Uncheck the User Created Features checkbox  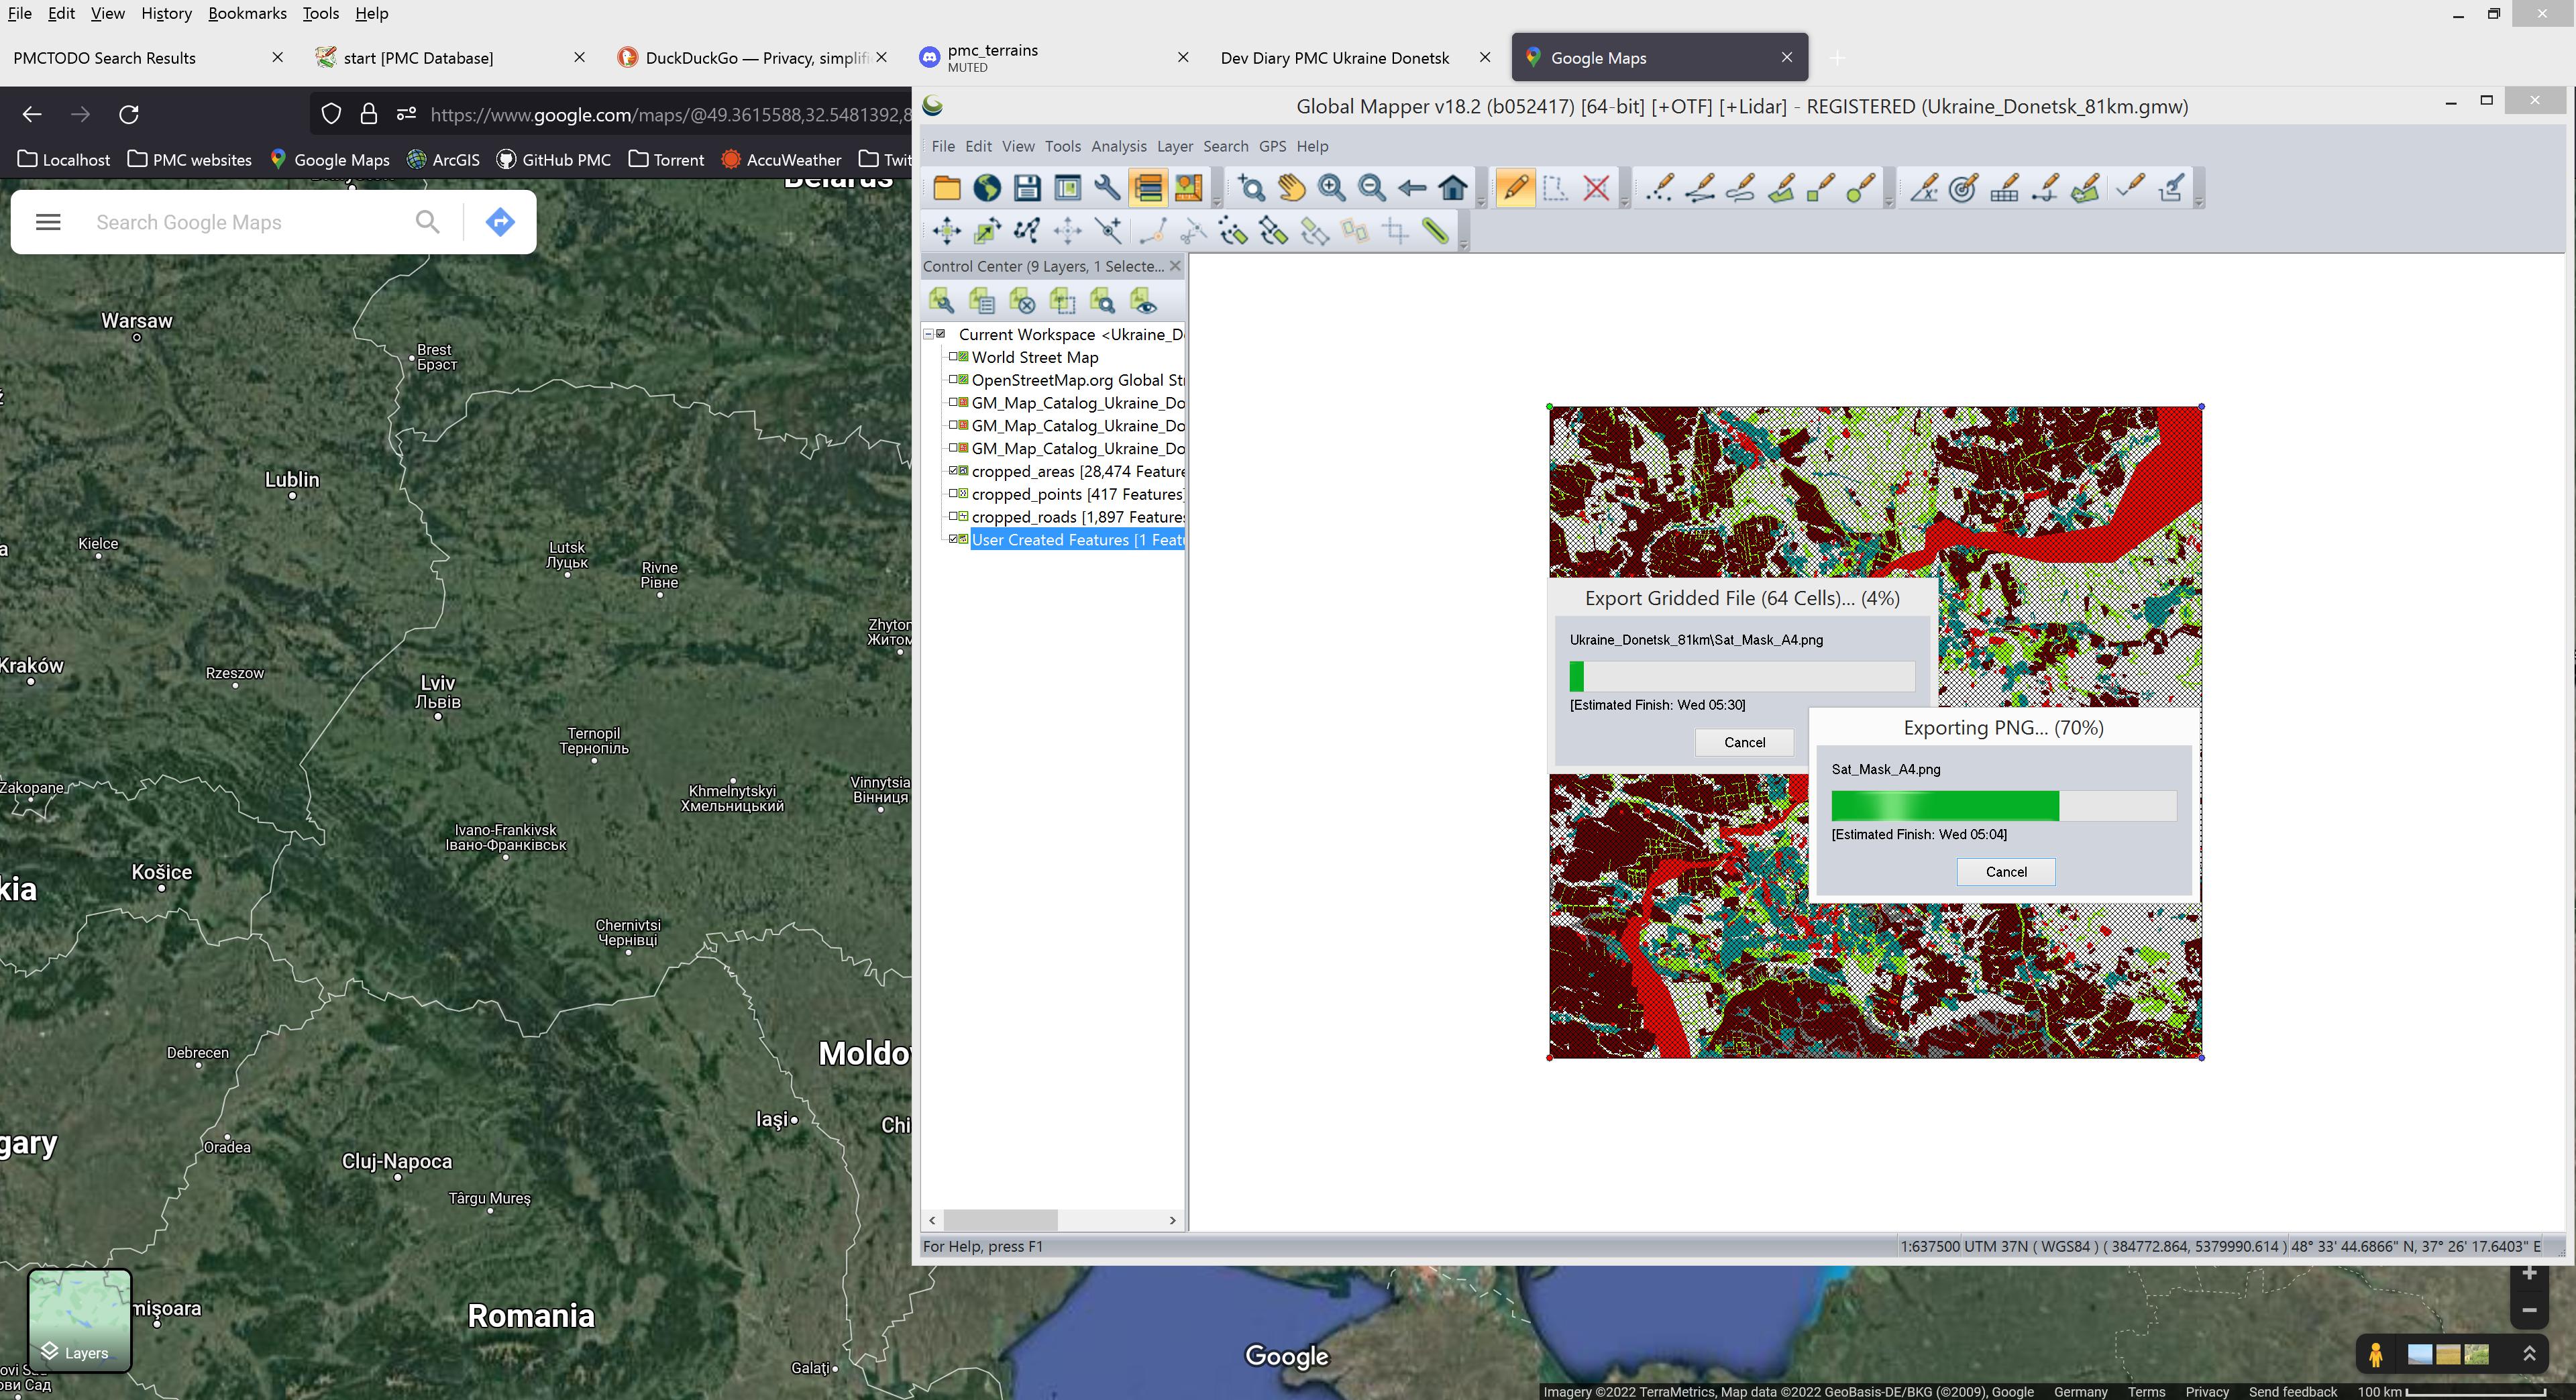pyautogui.click(x=953, y=539)
